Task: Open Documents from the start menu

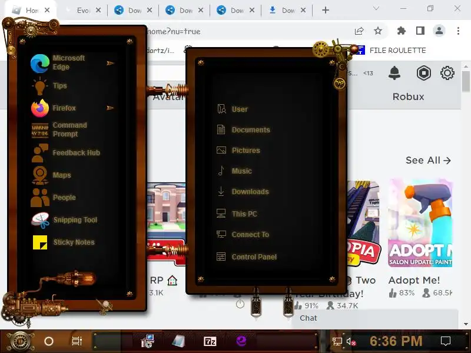Action: click(243, 129)
